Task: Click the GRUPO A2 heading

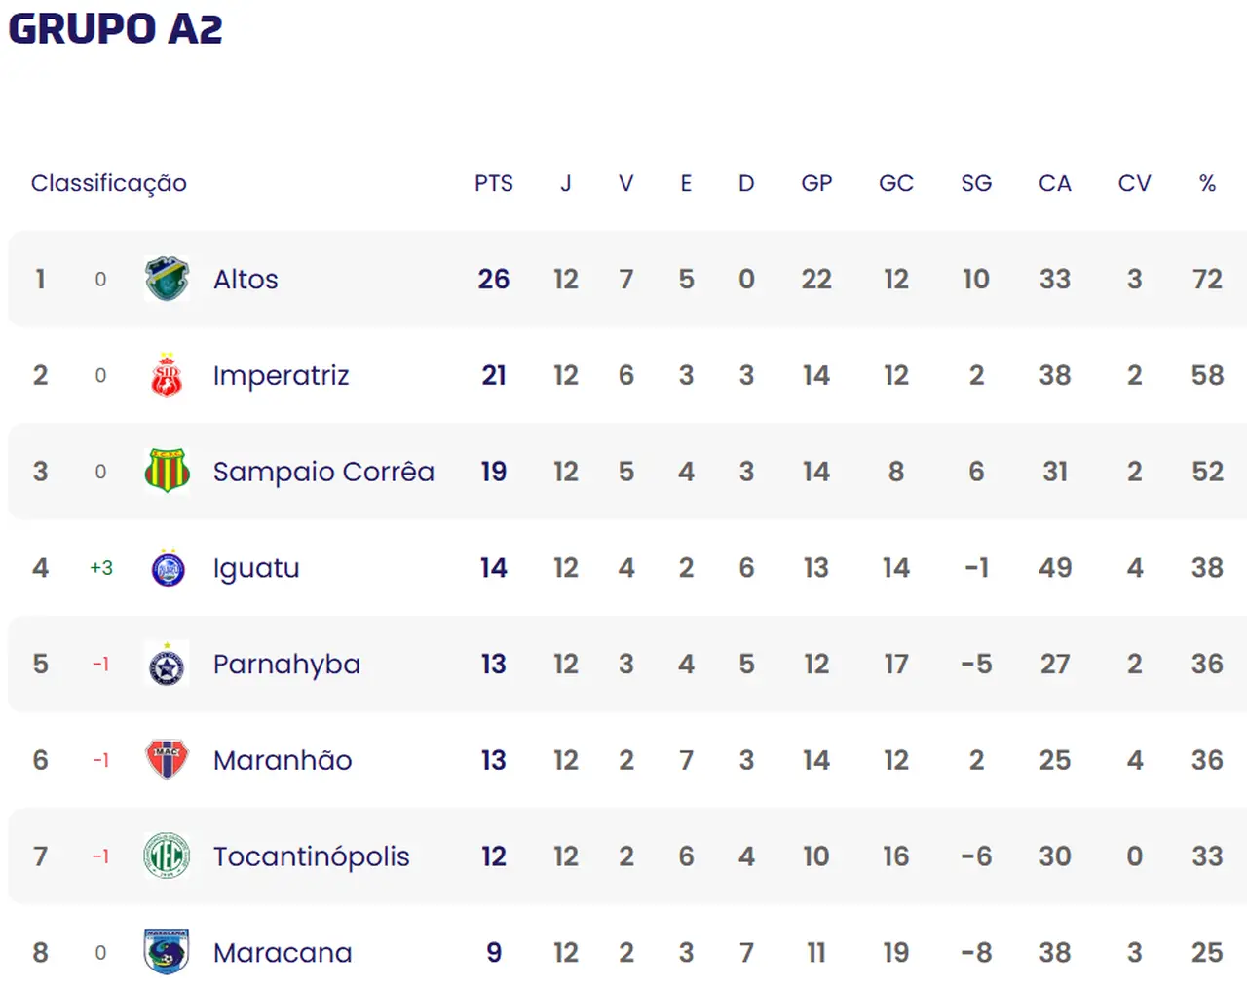Action: 116,29
